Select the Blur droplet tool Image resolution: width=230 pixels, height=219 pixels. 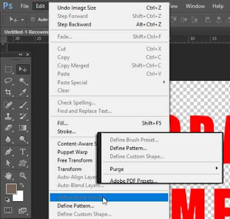coord(8,139)
